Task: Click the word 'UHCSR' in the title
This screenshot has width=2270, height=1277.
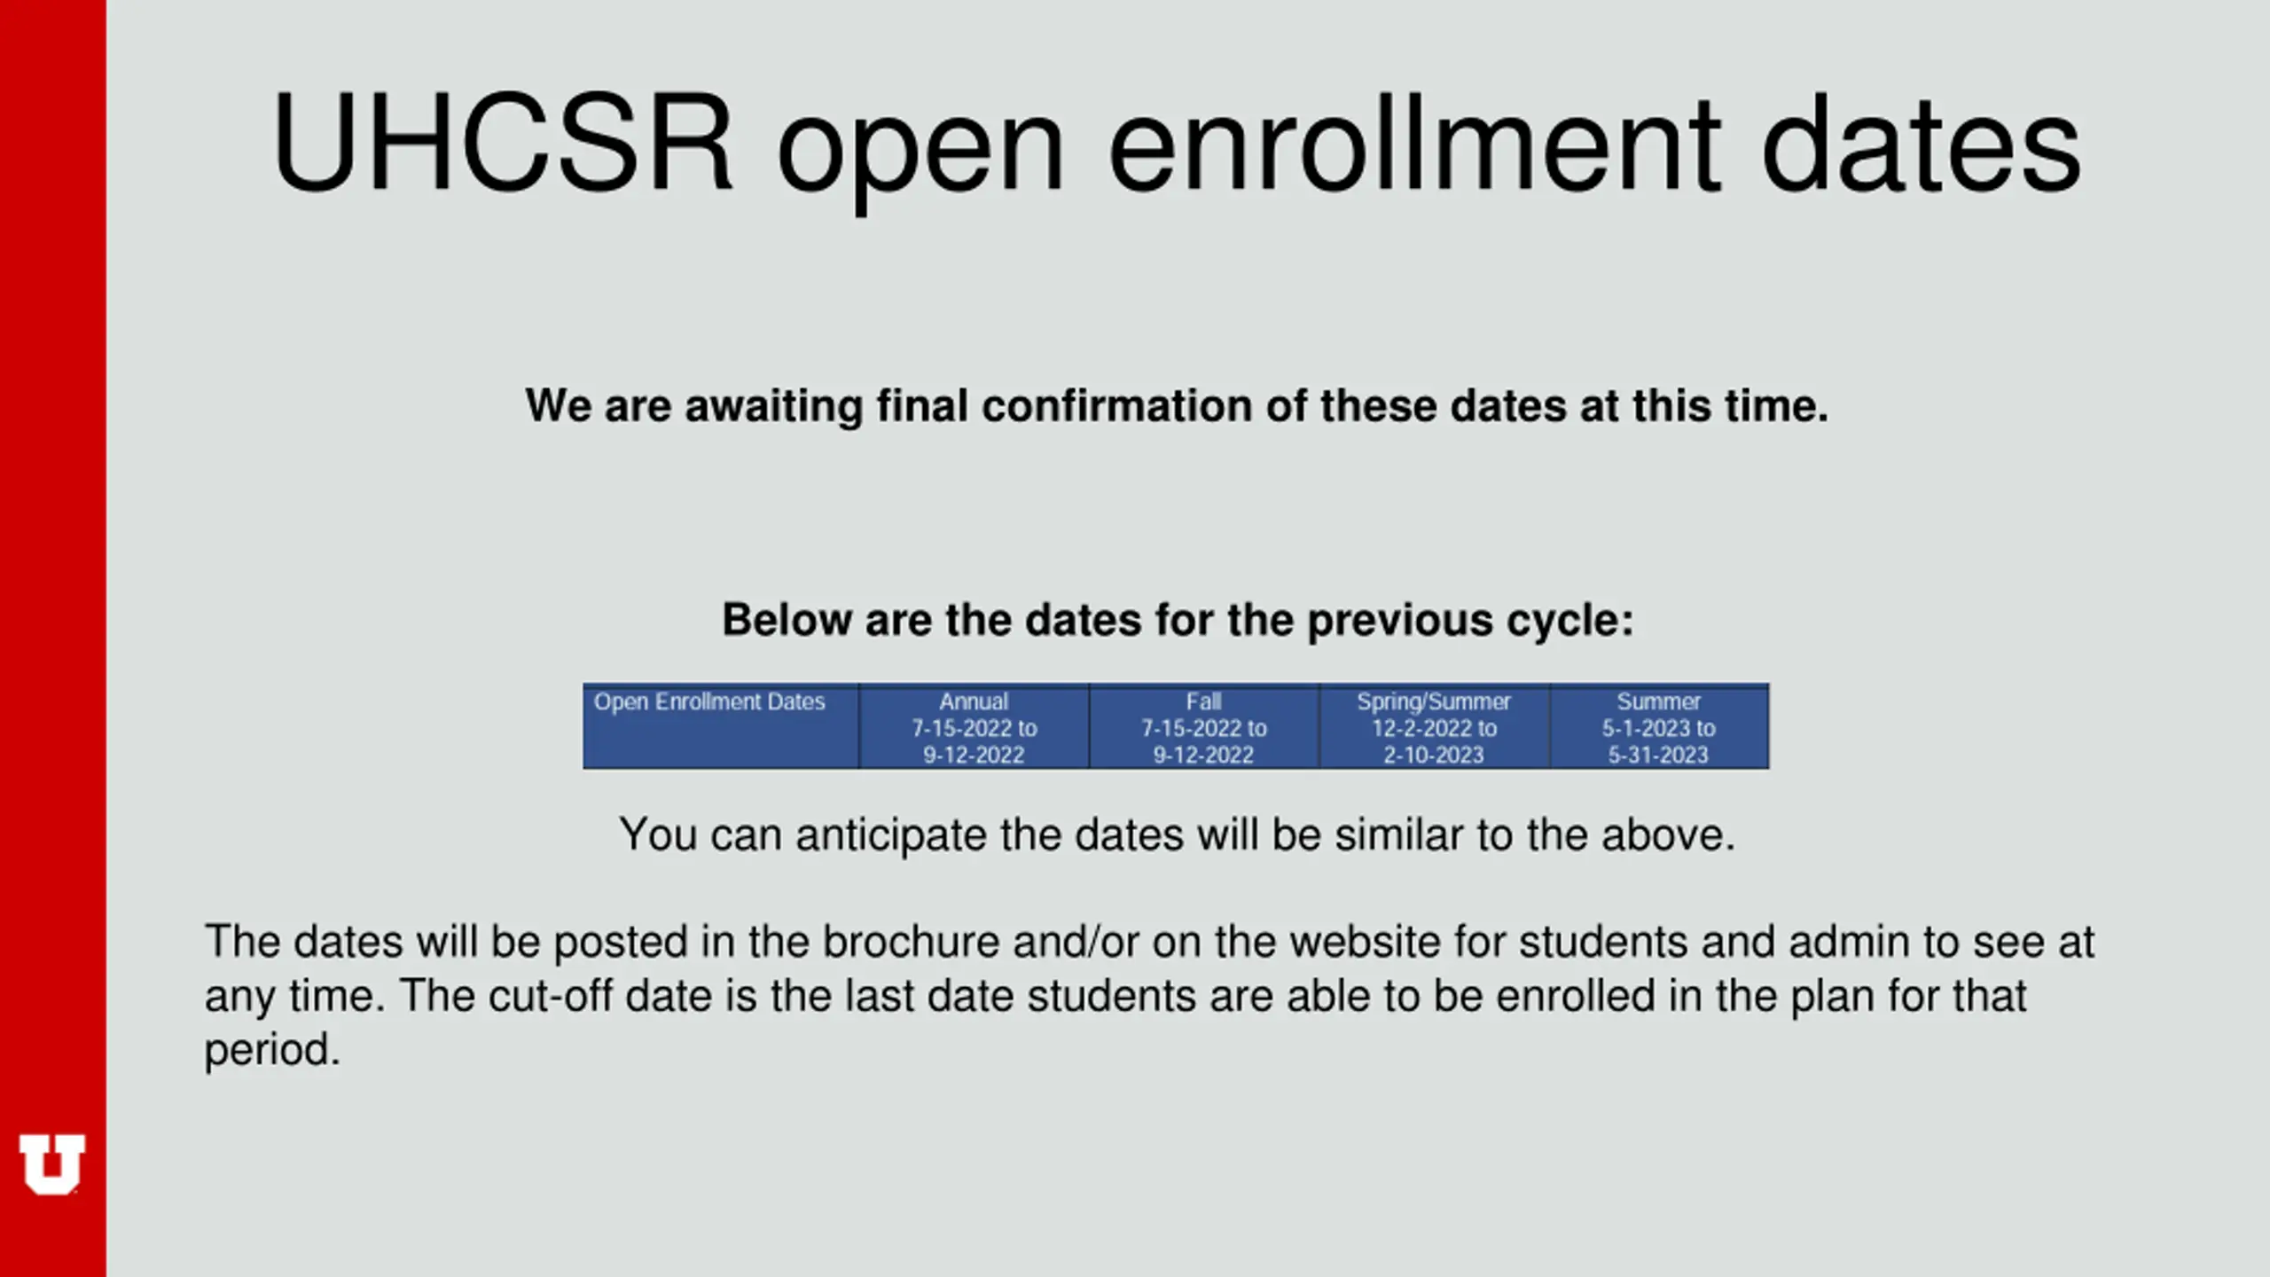Action: click(x=503, y=142)
